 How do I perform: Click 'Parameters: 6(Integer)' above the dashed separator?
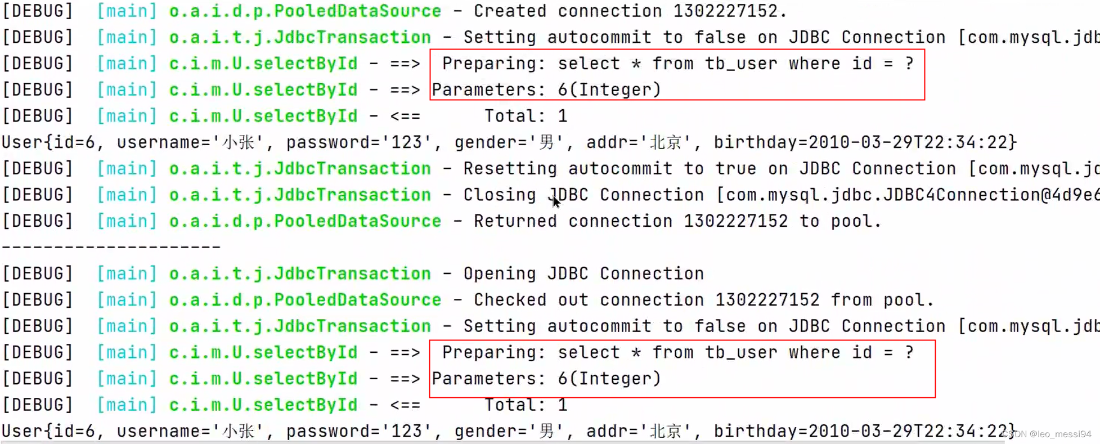click(546, 89)
